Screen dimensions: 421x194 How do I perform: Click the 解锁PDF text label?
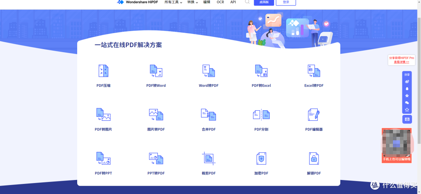(314, 173)
